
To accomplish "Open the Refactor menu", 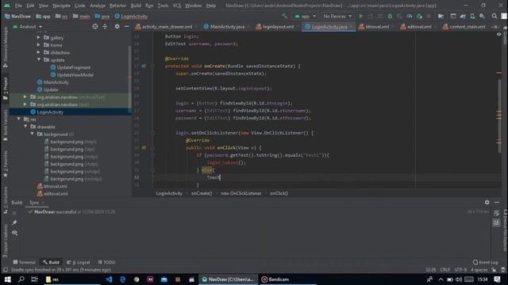I will point(117,6).
